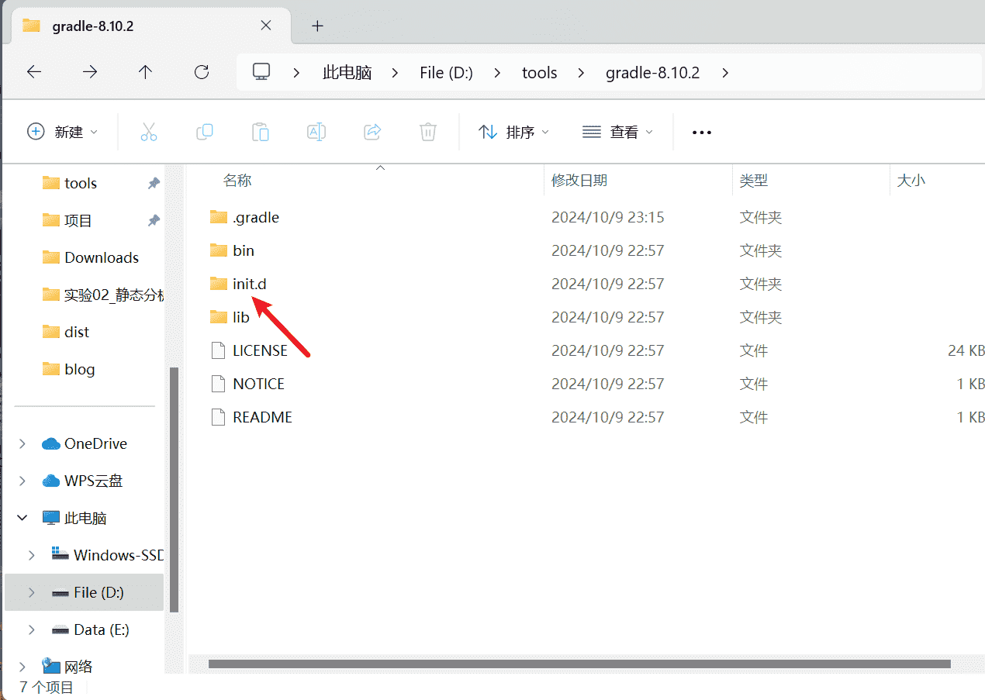Click tools in the address breadcrumb
The height and width of the screenshot is (700, 985).
tap(539, 72)
